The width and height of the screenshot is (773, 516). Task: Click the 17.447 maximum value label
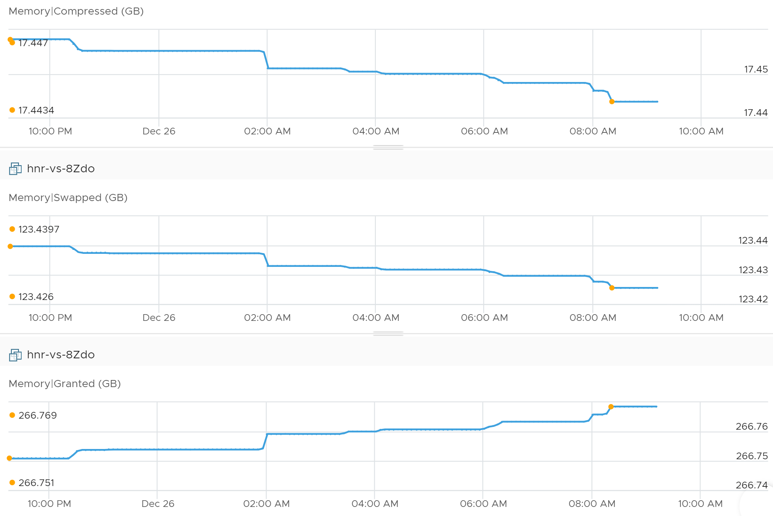[33, 43]
